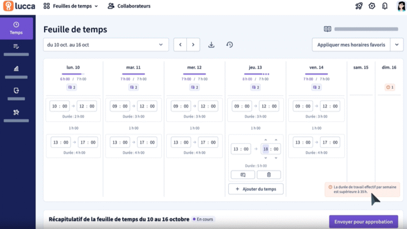407x229 pixels.
Task: Increase the hour of jeu. 13 end time
Action: point(265,140)
